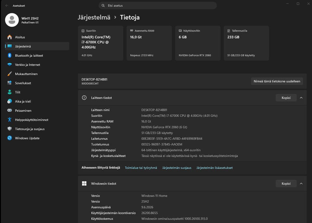Open Järjestelmän lisäasetukset link
312x223 pixels.
pos(214,168)
